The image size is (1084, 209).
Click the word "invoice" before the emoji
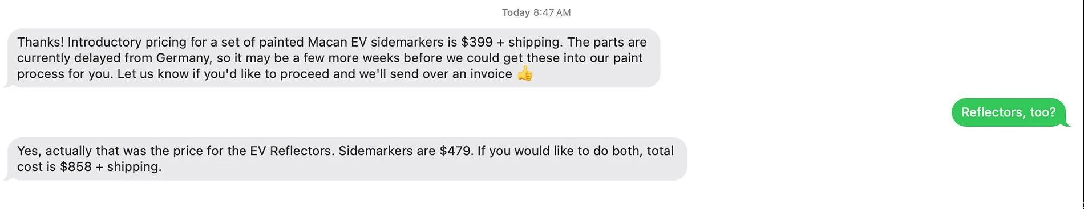[491, 74]
